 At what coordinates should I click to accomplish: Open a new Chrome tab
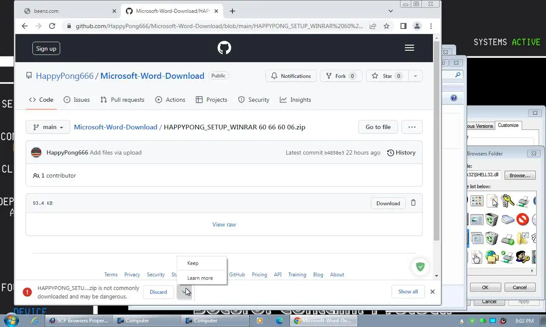coord(232,11)
